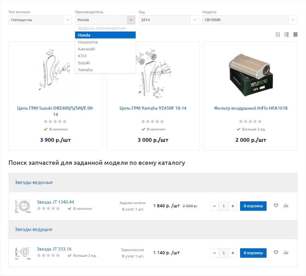Open Фильтр воздушный HiFlo HFA1618 link
Viewport: 306px width, 276px height.
250,108
